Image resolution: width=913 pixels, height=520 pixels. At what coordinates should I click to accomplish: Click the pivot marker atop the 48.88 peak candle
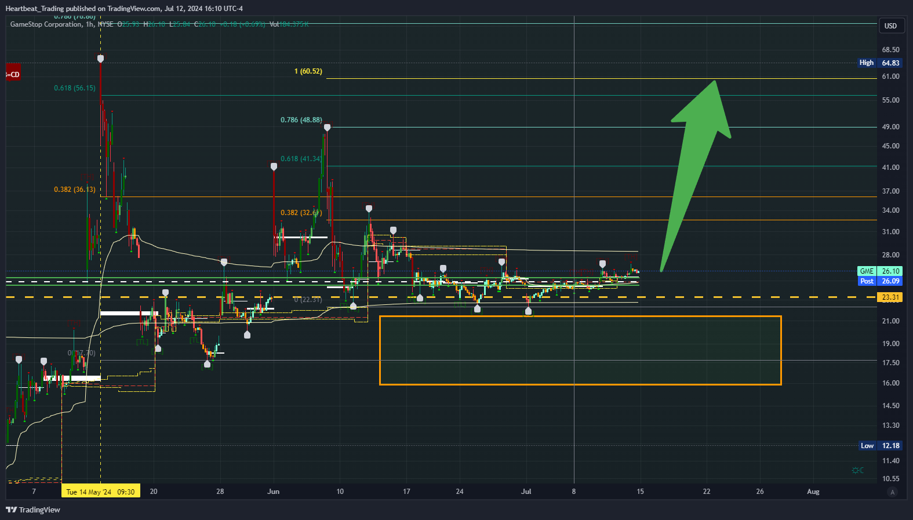point(328,128)
